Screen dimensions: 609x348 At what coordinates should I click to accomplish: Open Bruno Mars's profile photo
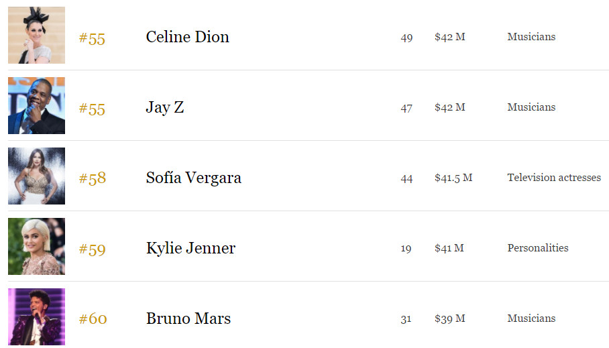click(x=36, y=316)
